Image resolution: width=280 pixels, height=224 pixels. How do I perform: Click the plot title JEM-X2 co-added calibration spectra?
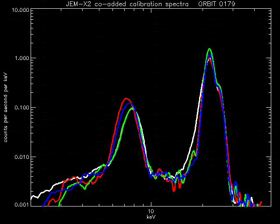pyautogui.click(x=127, y=4)
